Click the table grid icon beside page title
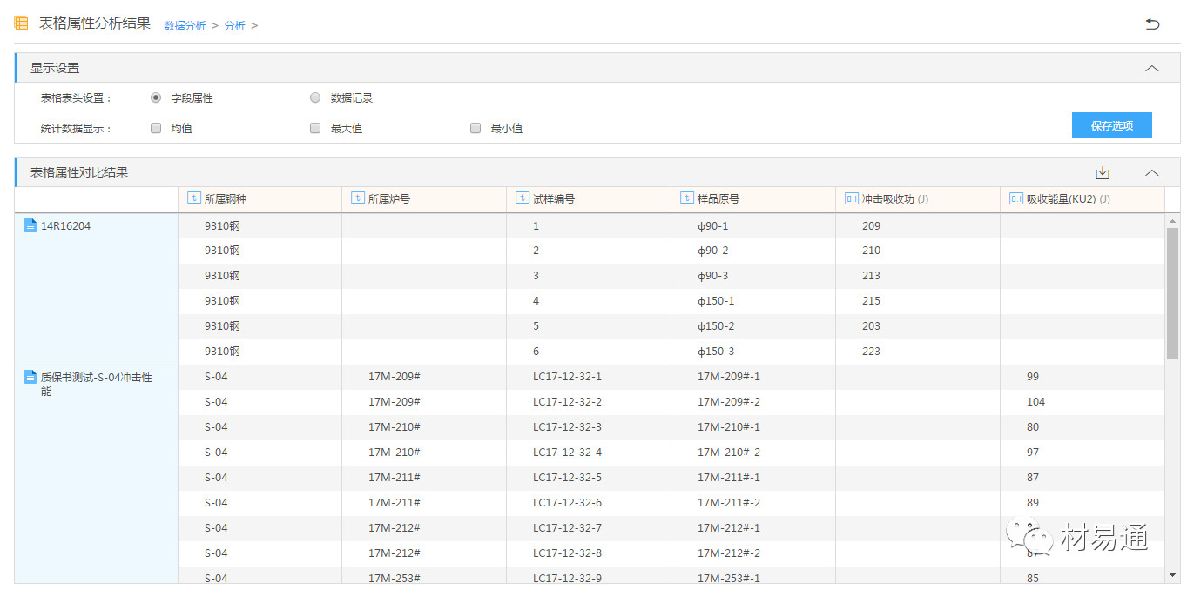 (21, 23)
